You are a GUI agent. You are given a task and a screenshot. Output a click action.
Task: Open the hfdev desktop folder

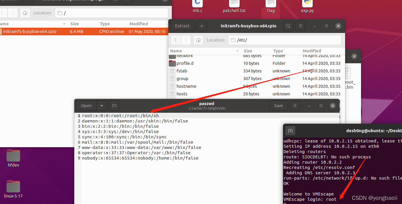(14, 158)
